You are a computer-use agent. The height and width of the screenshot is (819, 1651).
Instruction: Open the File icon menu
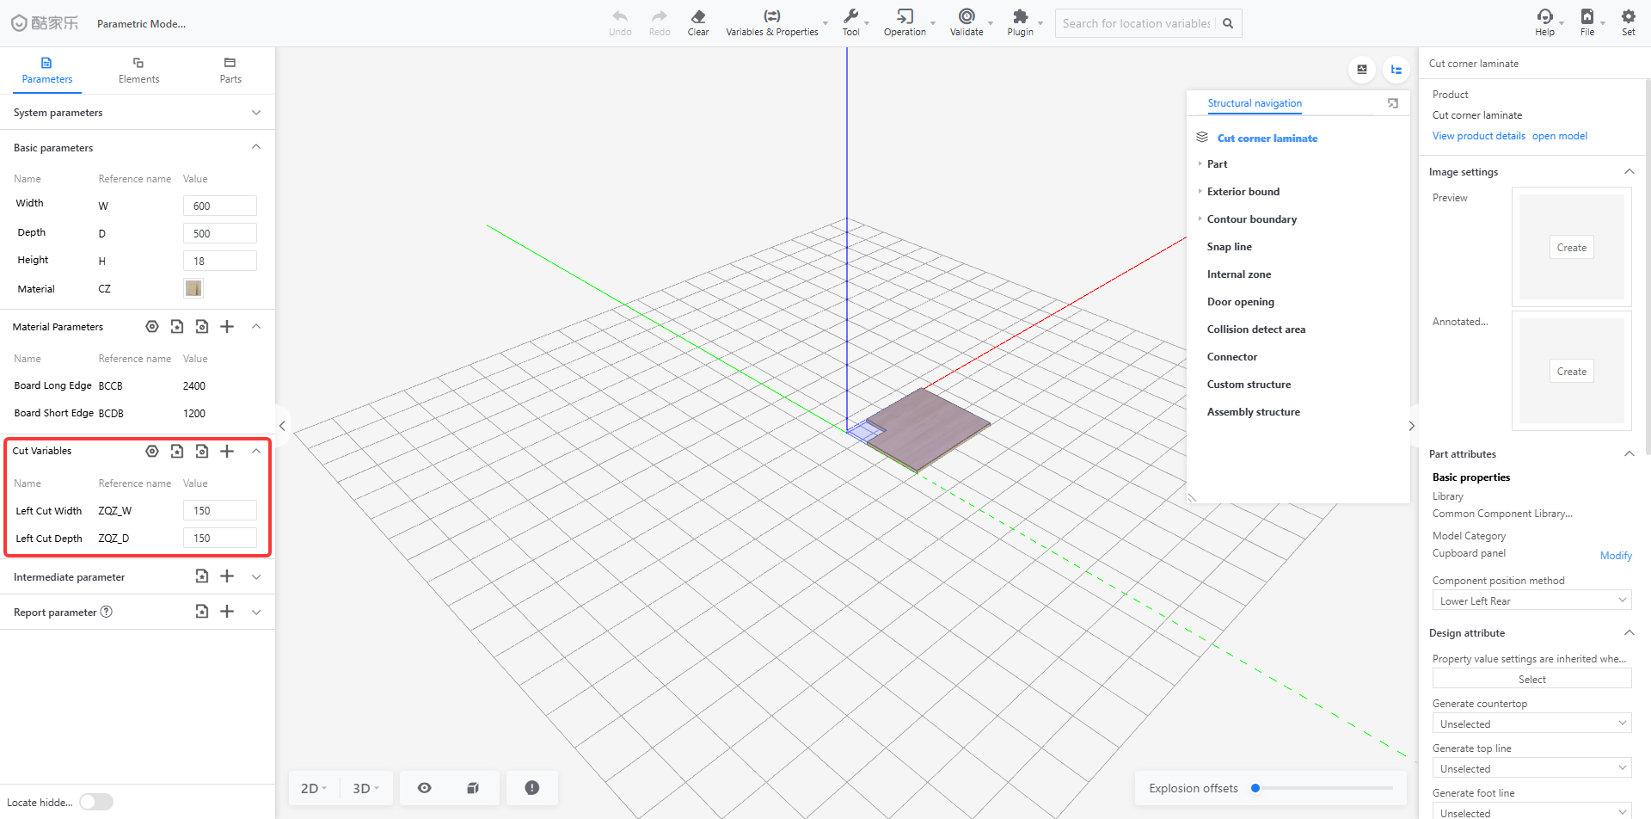[x=1587, y=16]
